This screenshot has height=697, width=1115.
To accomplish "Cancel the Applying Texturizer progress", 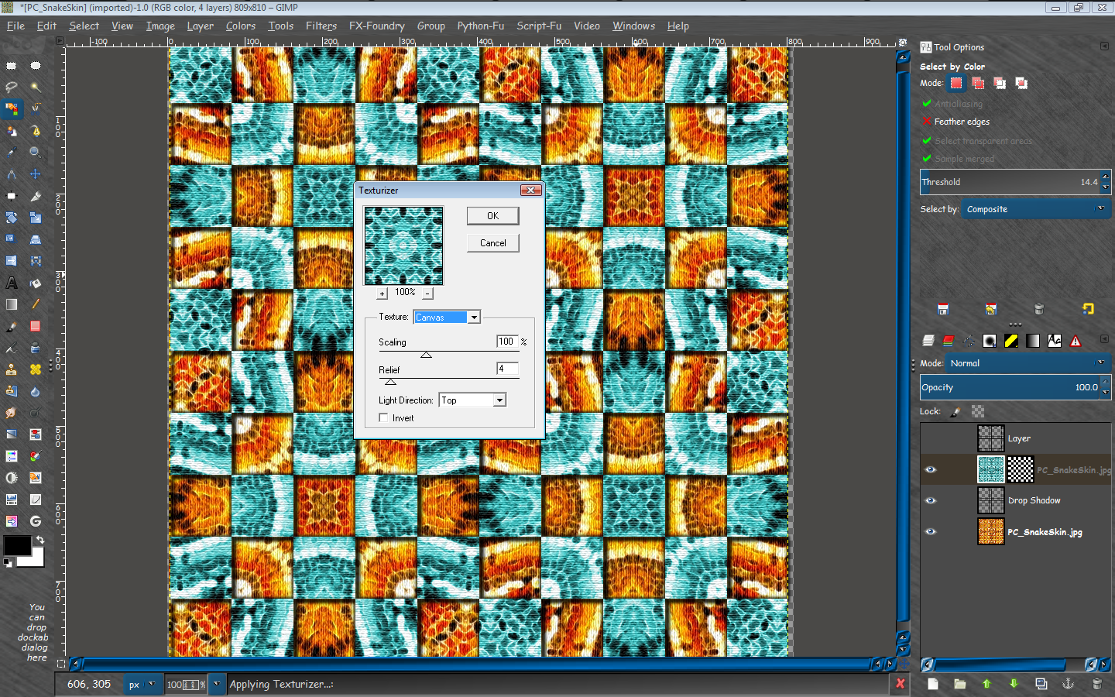I will coord(900,683).
